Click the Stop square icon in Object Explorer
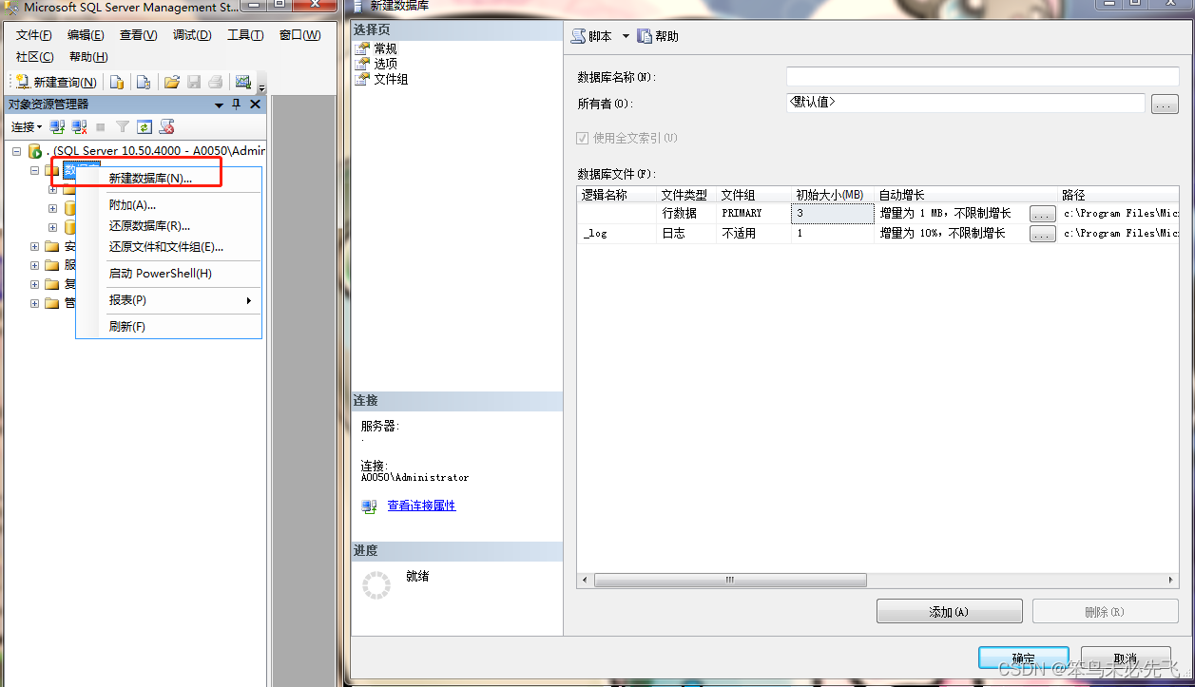This screenshot has height=687, width=1195. click(101, 126)
